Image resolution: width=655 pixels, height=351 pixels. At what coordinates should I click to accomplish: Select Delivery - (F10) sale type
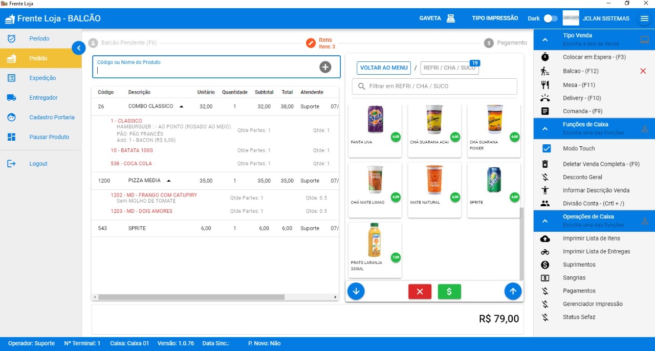pos(582,98)
